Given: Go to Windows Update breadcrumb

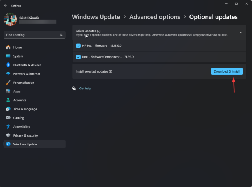Looking at the screenshot, I should [x=96, y=17].
